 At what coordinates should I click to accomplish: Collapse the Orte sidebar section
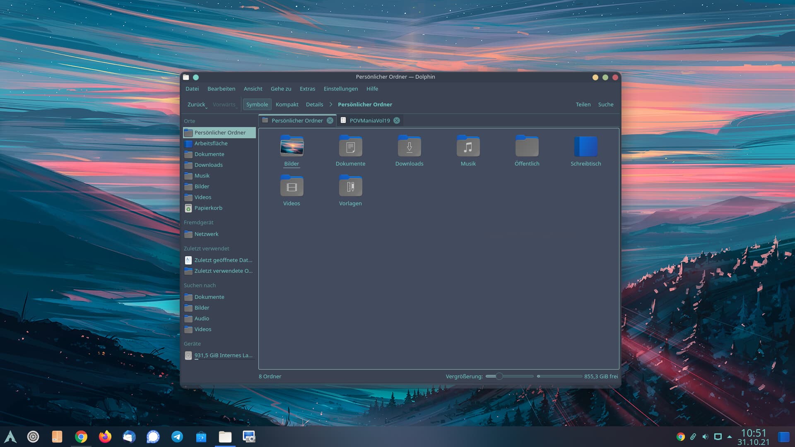189,121
